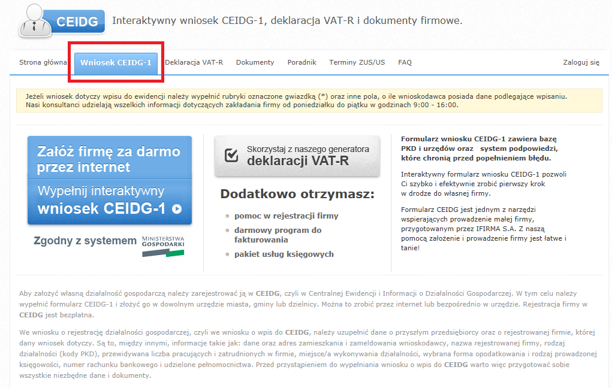Image resolution: width=612 pixels, height=388 pixels.
Task: Click the 'Zgodny z systemem' text
Action: pos(85,241)
